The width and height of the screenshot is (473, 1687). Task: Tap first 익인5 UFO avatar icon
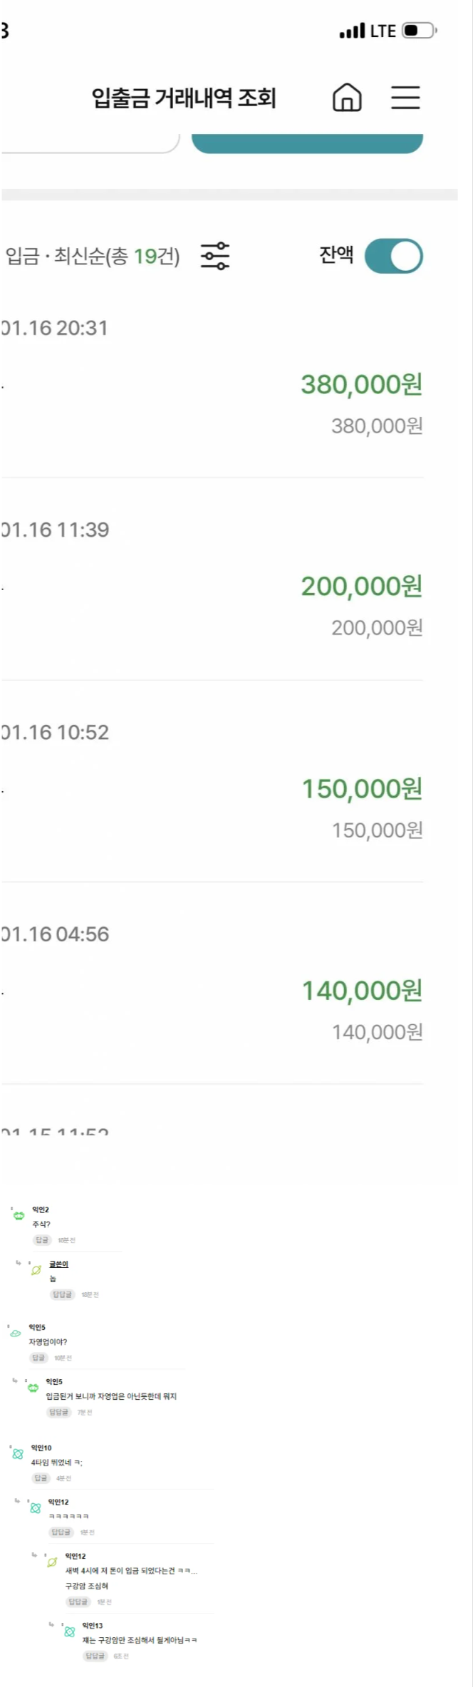15,1333
